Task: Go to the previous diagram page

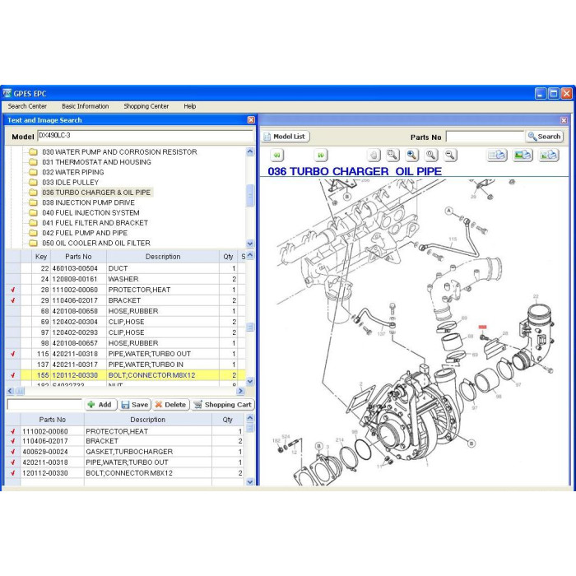Action: [x=276, y=156]
